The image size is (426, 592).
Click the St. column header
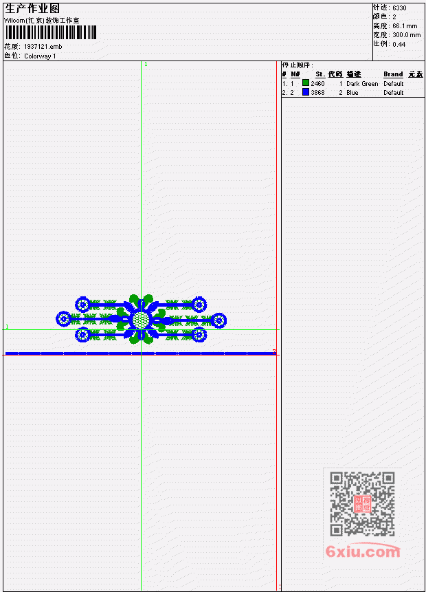320,74
